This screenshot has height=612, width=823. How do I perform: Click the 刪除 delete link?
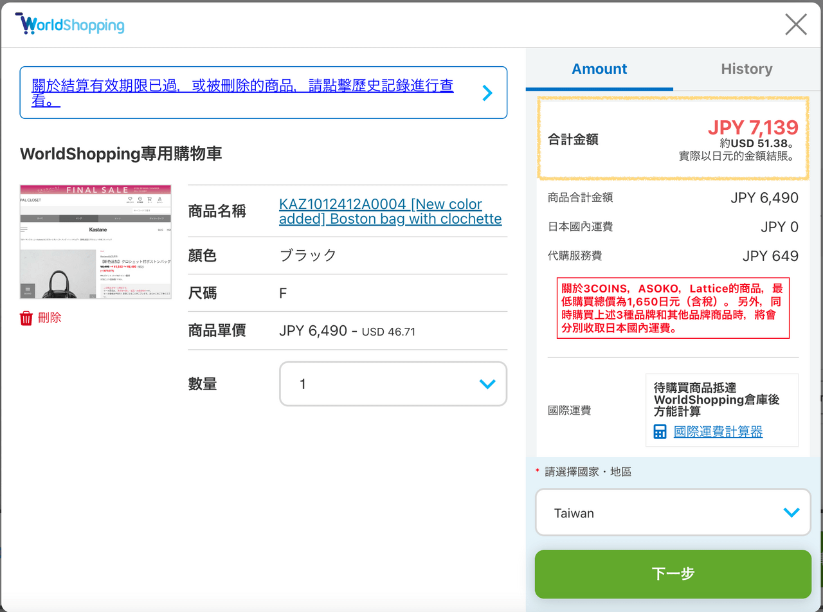pos(50,318)
